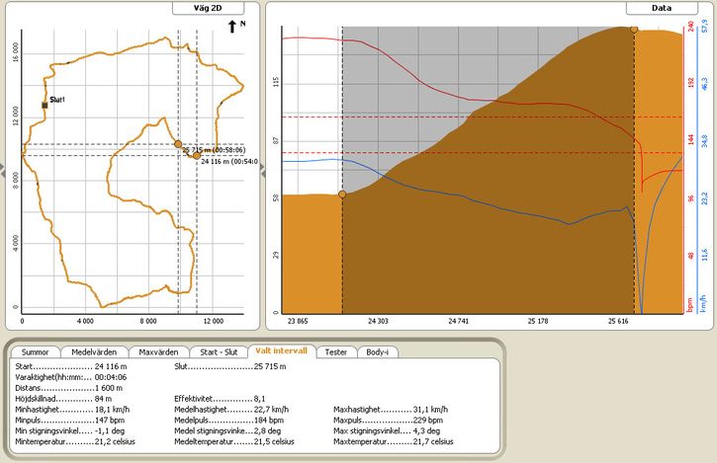Image resolution: width=717 pixels, height=463 pixels.
Task: Click the red bpm axis label
Action: tap(690, 305)
